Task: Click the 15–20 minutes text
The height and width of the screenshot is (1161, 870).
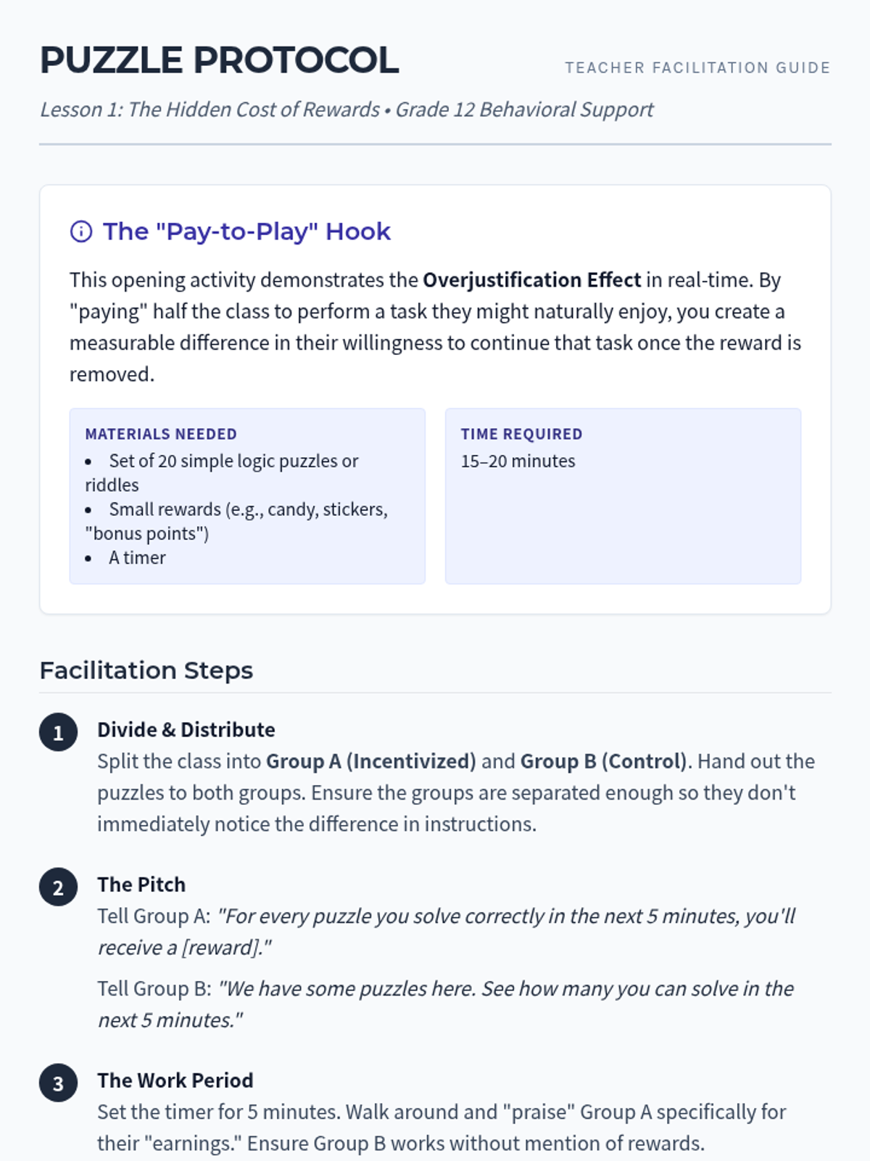Action: click(x=518, y=461)
